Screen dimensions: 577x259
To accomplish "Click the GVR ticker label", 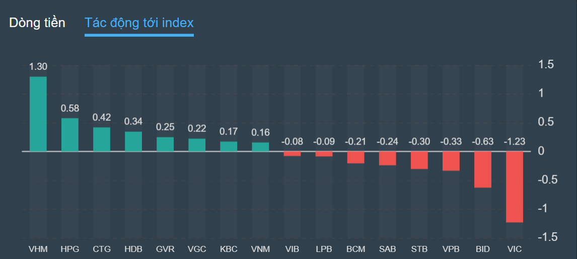I will tap(165, 249).
